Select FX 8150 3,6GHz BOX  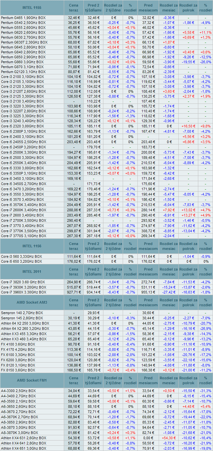(x=18, y=370)
